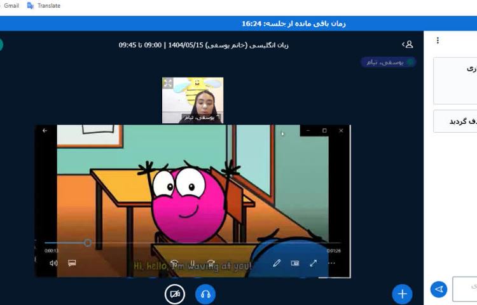Expand the presenter webcam to fullscreen

tap(168, 83)
